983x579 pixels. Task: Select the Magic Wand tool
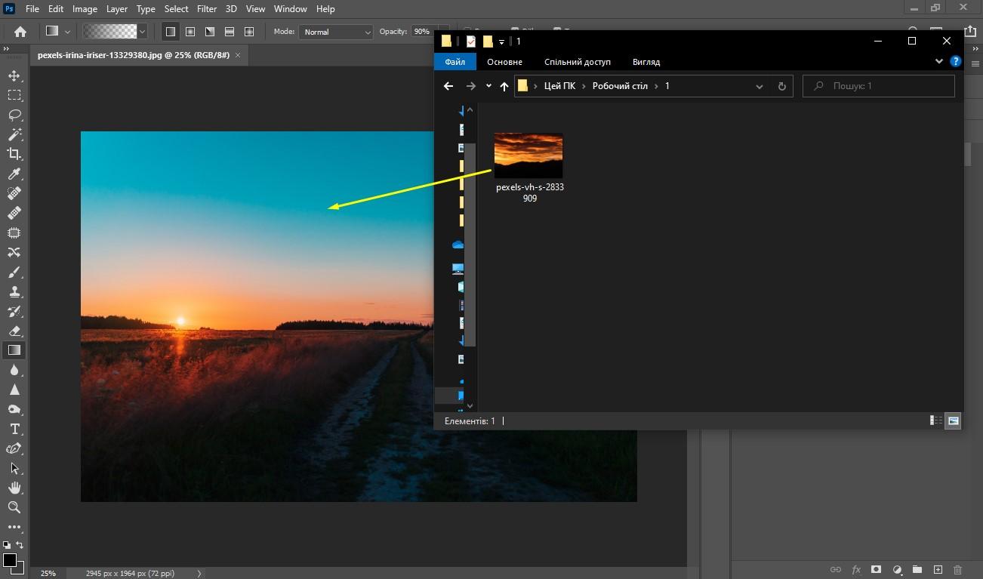[x=14, y=134]
